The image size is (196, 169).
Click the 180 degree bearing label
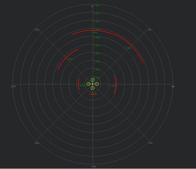click(94, 166)
